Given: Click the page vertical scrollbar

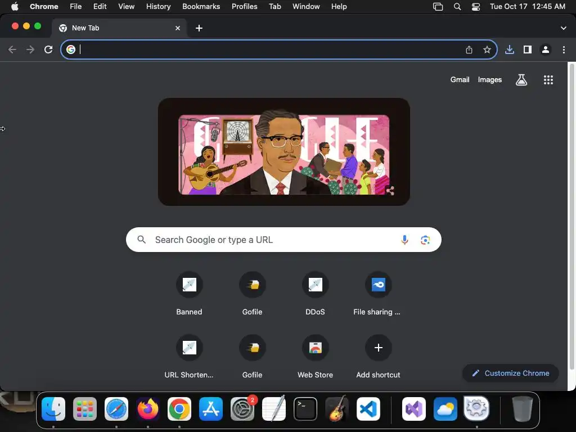Looking at the screenshot, I should pos(571,217).
